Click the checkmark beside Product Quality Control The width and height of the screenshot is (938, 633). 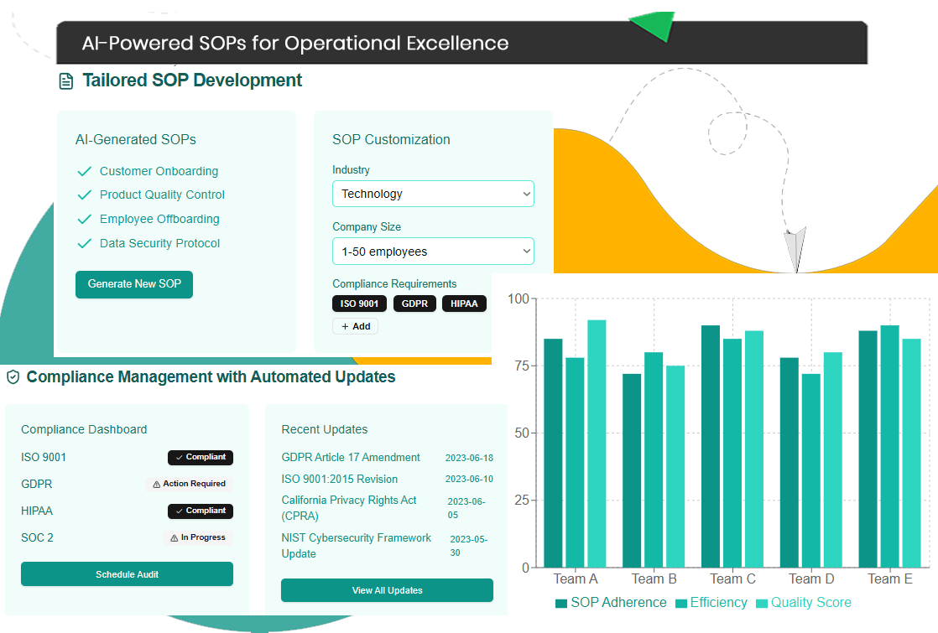tap(83, 195)
